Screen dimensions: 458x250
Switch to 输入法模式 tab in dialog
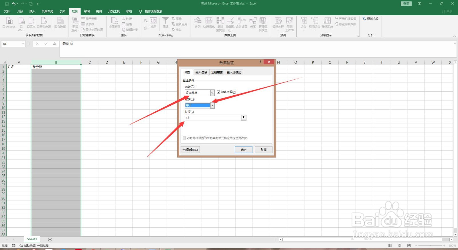coord(234,72)
